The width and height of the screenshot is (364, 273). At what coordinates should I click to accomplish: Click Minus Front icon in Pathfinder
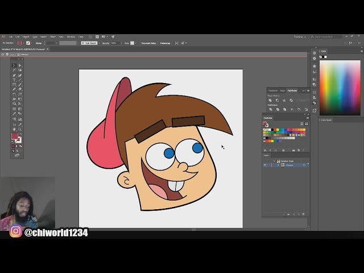click(x=277, y=100)
